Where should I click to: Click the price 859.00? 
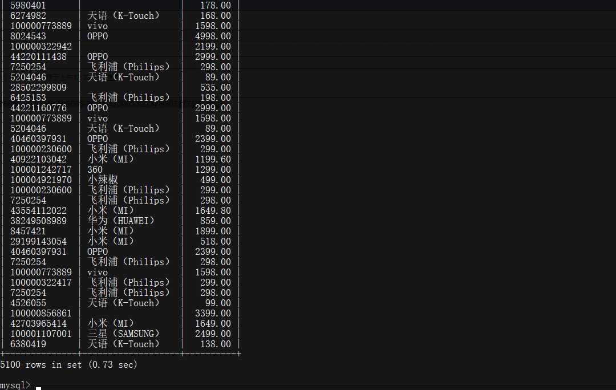215,221
